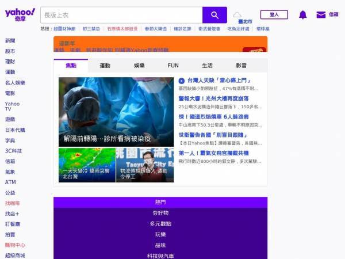Switch to the 生活 tab

coord(207,66)
